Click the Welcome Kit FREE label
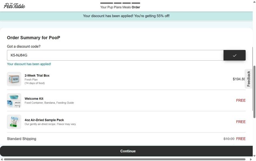 241,100
